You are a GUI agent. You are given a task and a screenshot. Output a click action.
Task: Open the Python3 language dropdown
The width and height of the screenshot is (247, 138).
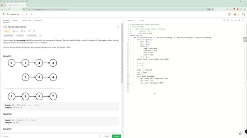point(130,20)
